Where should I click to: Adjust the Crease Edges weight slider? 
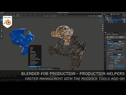(x=119, y=65)
